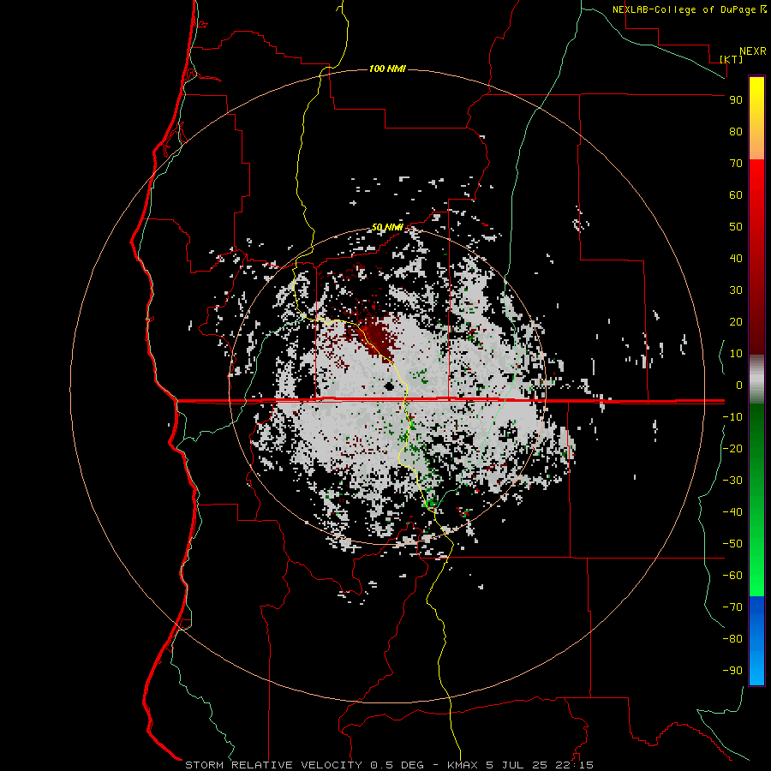Click the black radar-site dot inside the gray echoes
Image resolution: width=771 pixels, height=771 pixels.
click(x=390, y=386)
